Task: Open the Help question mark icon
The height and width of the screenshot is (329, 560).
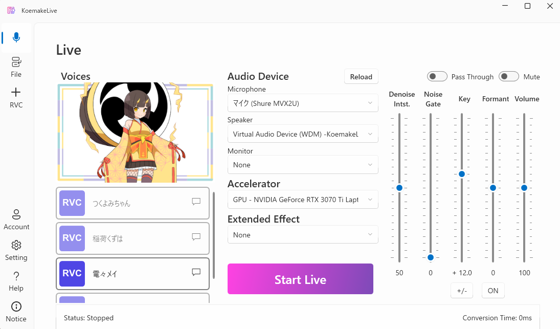Action: [x=16, y=281]
